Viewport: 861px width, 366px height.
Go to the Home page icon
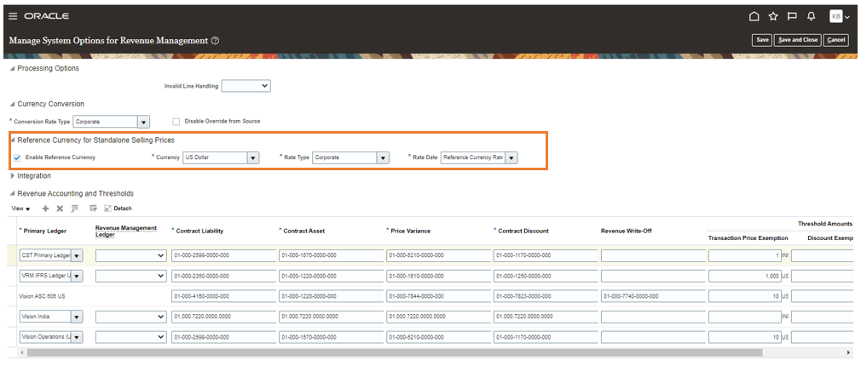pyautogui.click(x=754, y=16)
